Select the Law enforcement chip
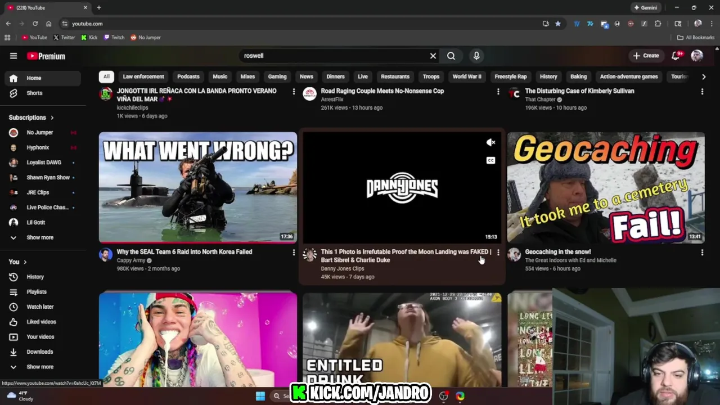The height and width of the screenshot is (405, 720). [143, 76]
